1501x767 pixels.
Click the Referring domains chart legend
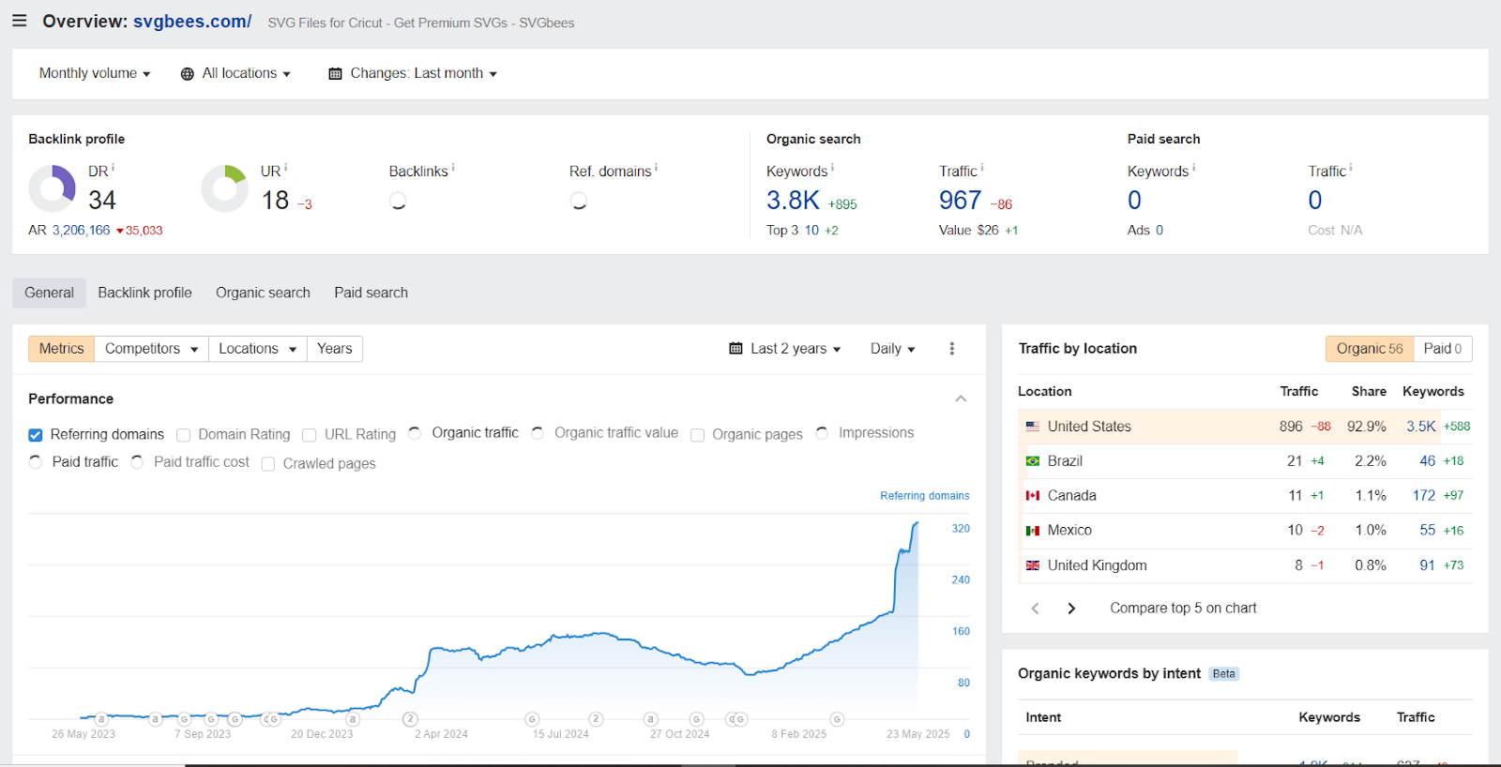pyautogui.click(x=924, y=496)
